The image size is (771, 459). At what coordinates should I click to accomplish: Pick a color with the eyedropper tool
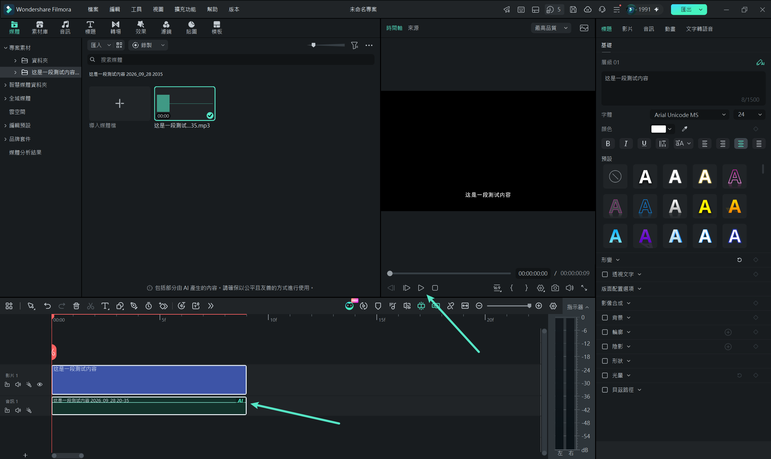click(685, 129)
